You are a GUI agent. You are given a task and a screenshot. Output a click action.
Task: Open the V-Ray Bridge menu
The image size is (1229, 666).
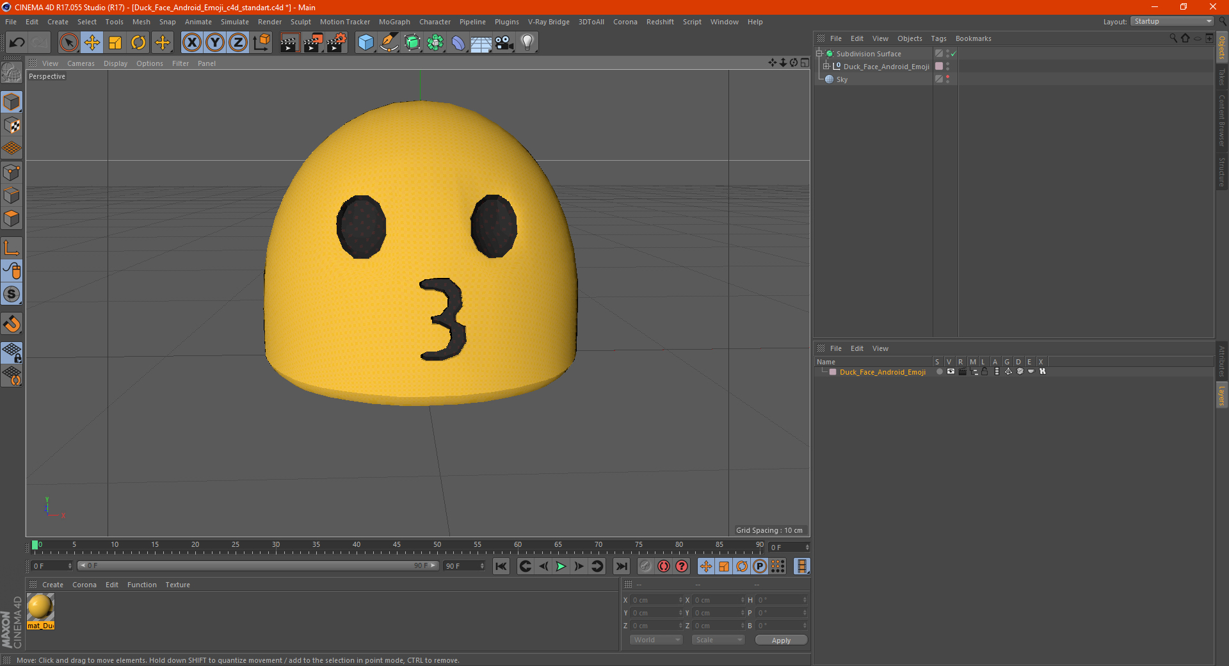pos(549,22)
